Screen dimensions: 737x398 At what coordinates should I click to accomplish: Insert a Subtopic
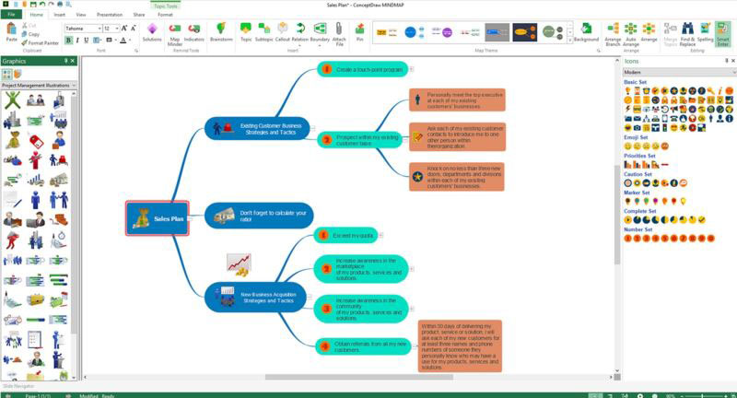264,32
